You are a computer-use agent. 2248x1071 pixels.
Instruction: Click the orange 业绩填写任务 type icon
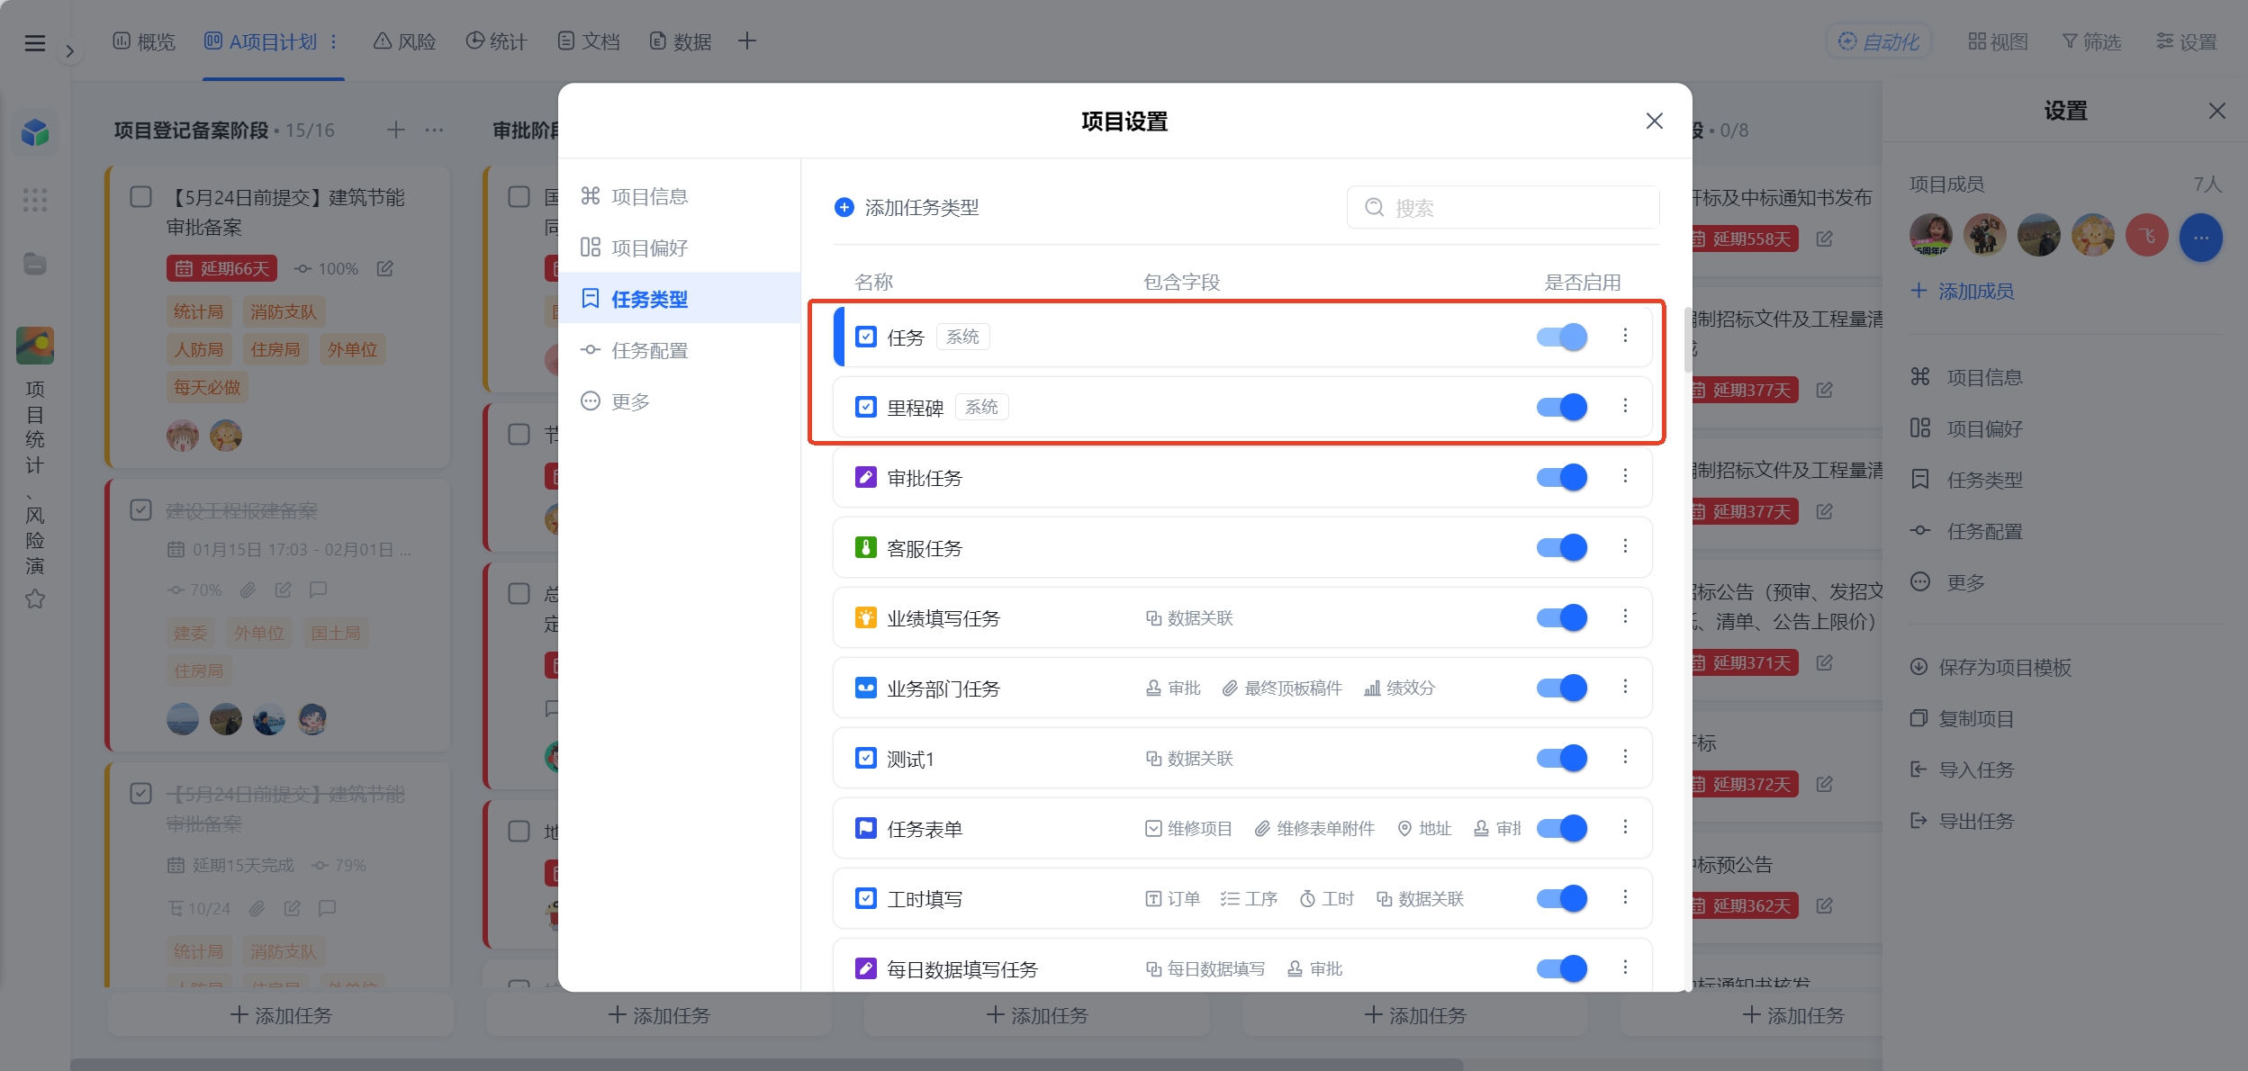pos(865,617)
